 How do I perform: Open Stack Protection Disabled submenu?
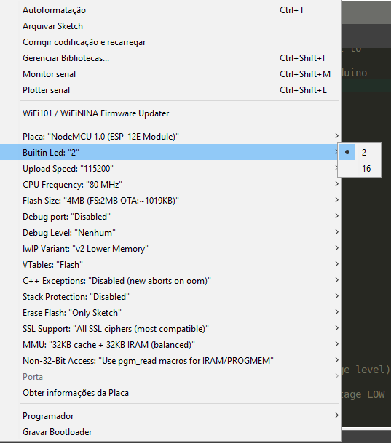[x=171, y=297]
